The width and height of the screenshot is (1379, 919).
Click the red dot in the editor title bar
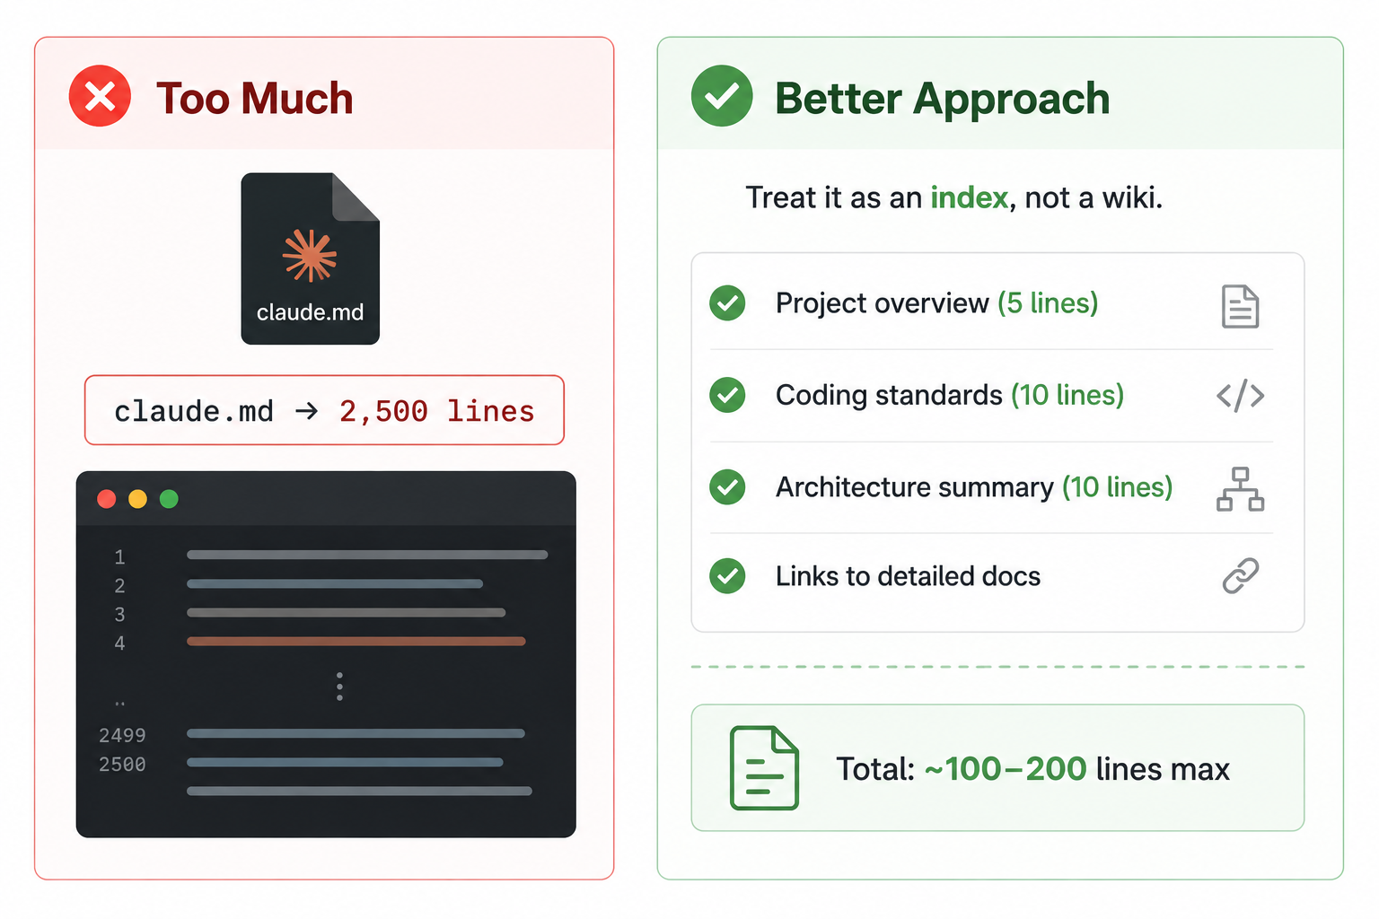tap(107, 499)
